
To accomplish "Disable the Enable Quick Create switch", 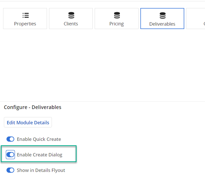I will (x=10, y=139).
